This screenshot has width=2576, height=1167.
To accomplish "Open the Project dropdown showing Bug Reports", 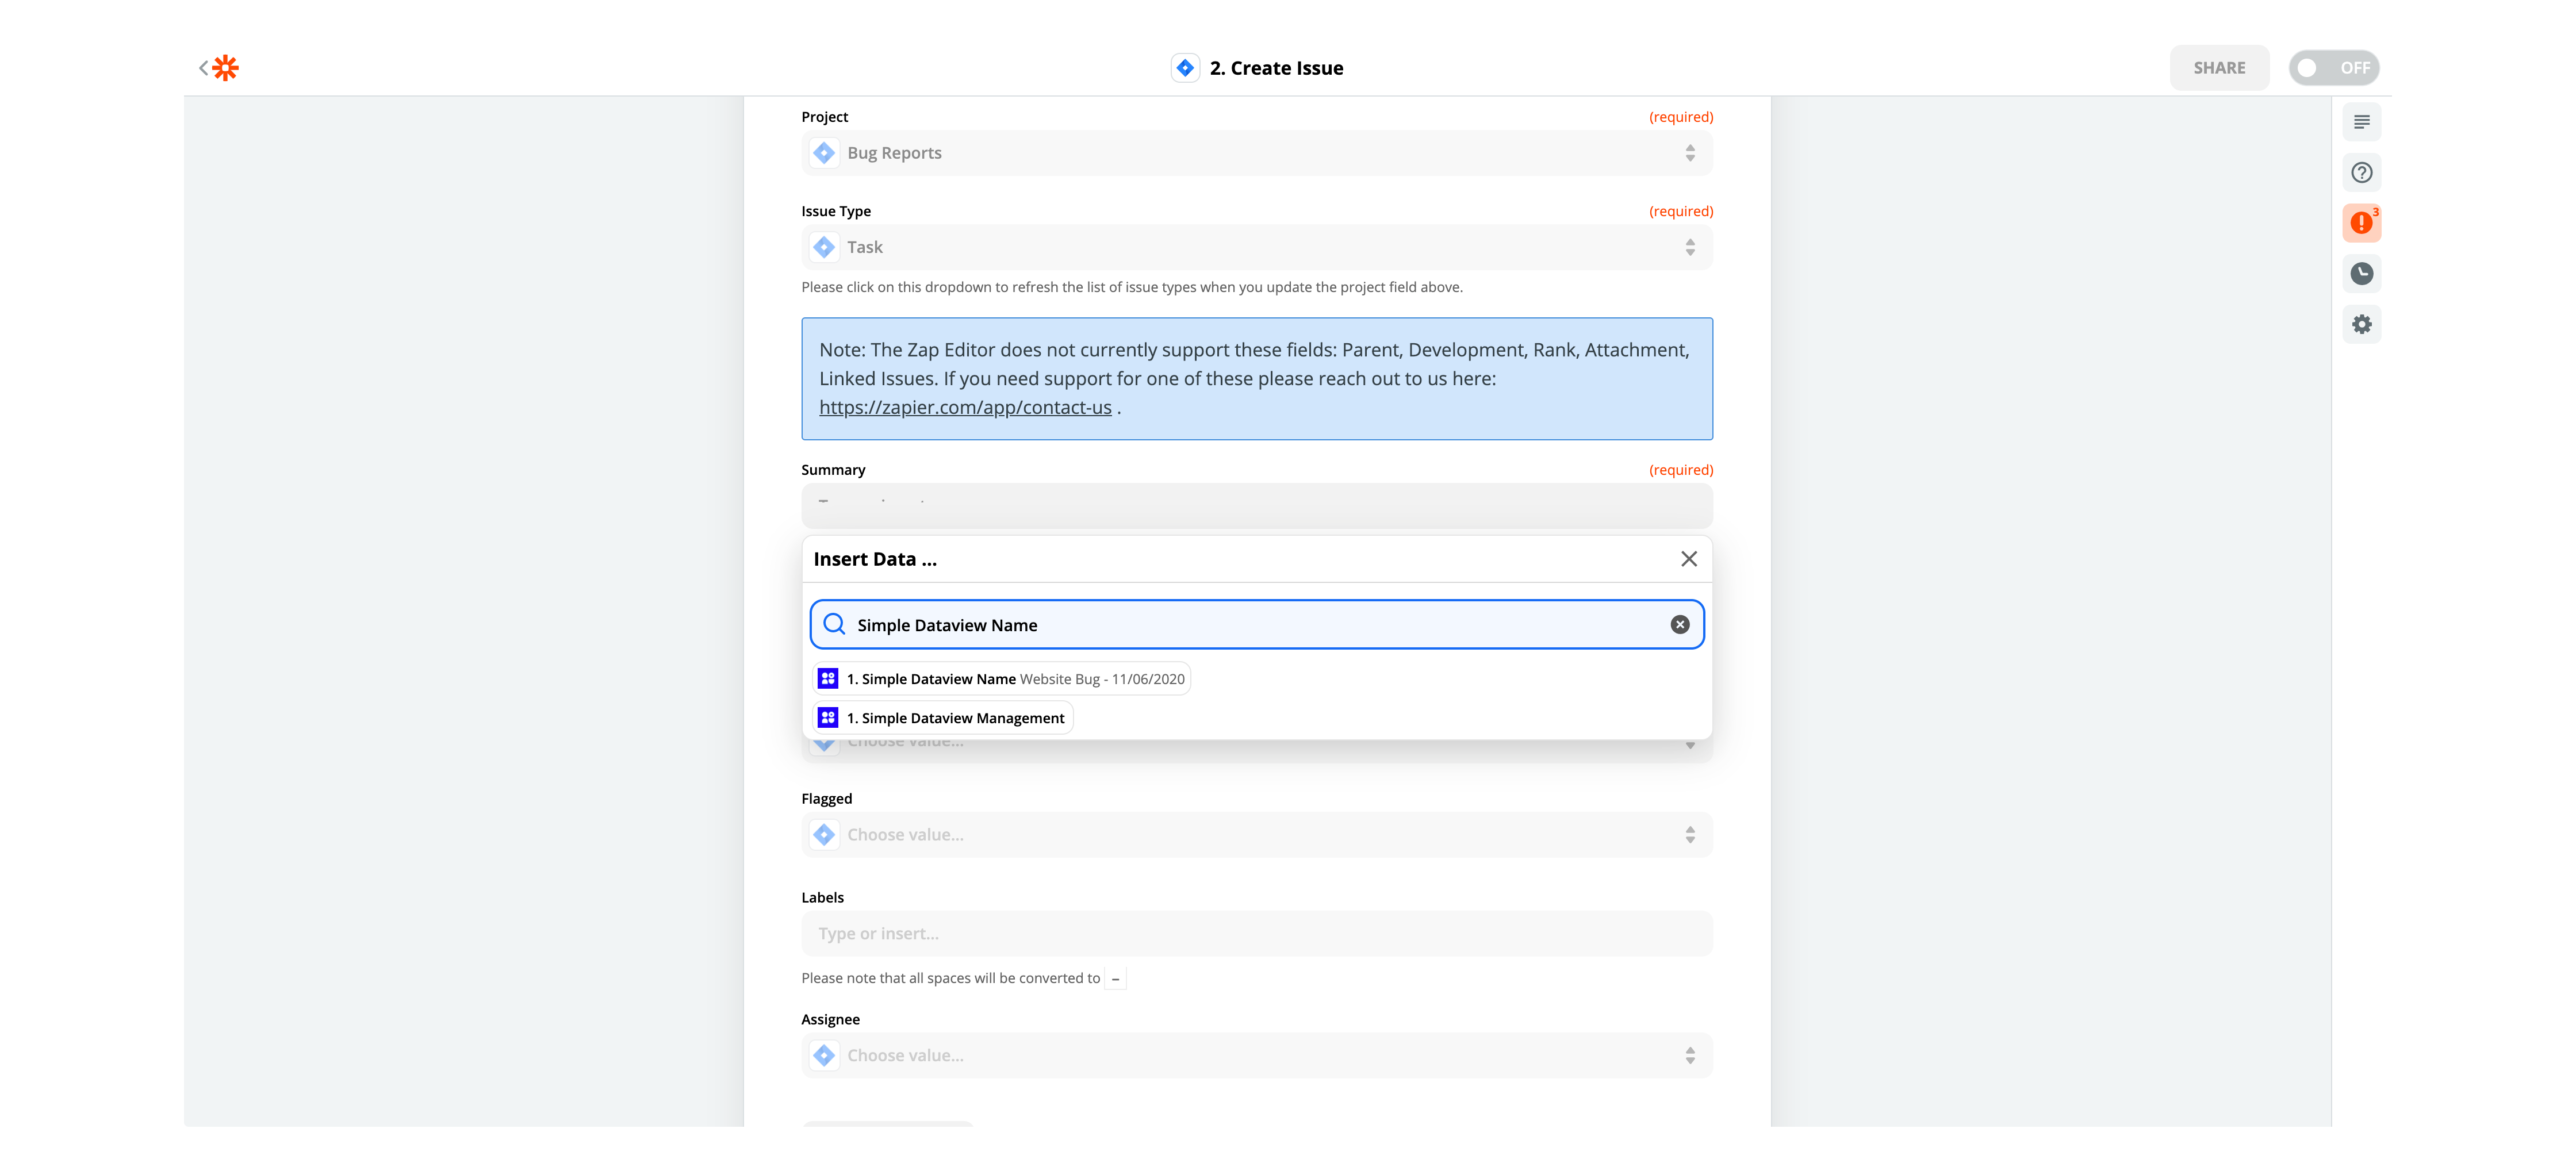I will point(1256,153).
